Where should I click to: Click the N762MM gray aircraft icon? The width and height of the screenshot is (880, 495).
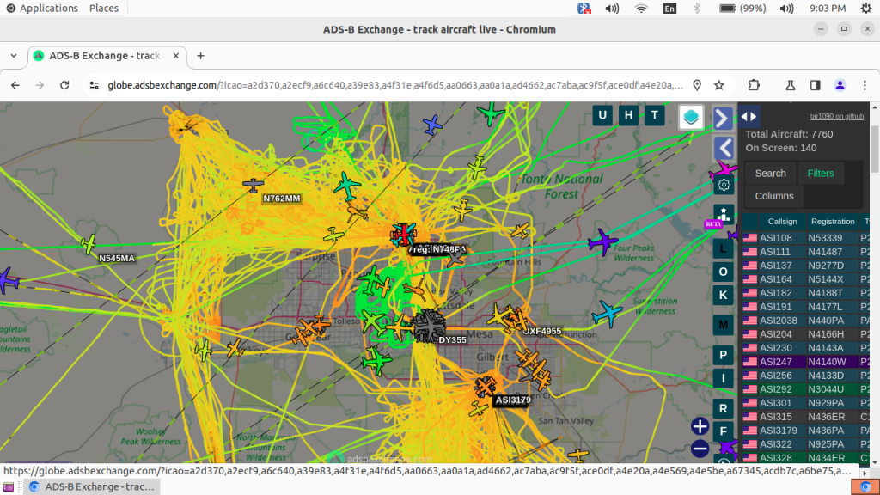coord(254,184)
